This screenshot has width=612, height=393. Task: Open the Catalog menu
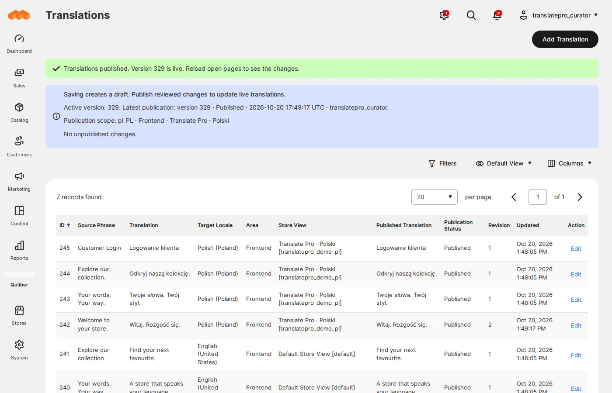tap(19, 113)
